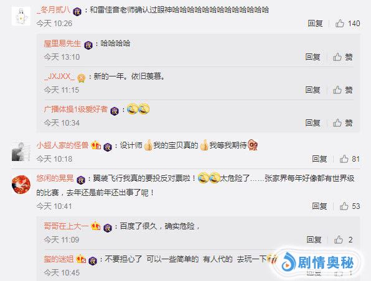
Task: Open 广播体操1级爱好者's profile link
Action: tap(76, 109)
